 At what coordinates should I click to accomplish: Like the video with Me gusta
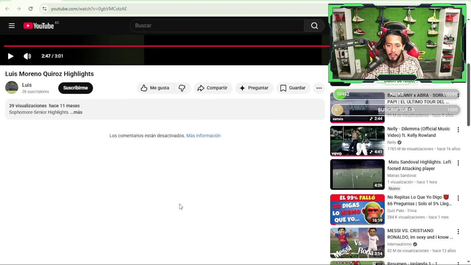(155, 88)
